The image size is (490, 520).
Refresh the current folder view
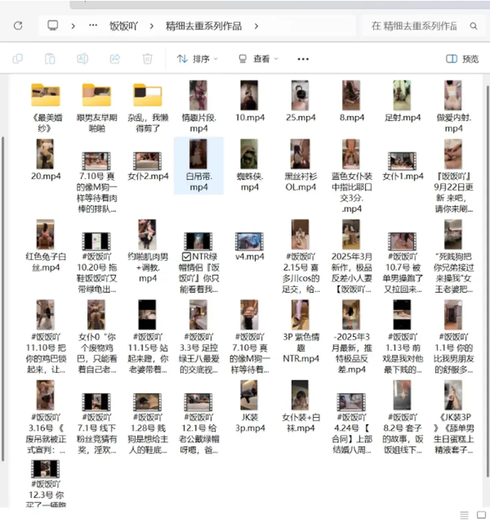pos(18,26)
